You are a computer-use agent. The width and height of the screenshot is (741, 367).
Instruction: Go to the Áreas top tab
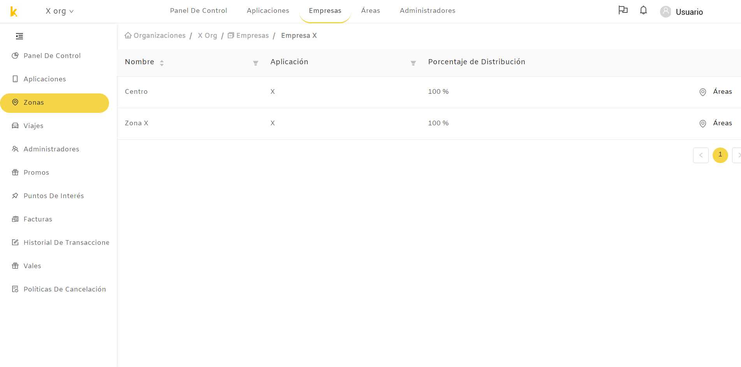coord(371,11)
